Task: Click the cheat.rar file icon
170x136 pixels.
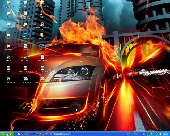Action: click(x=8, y=68)
